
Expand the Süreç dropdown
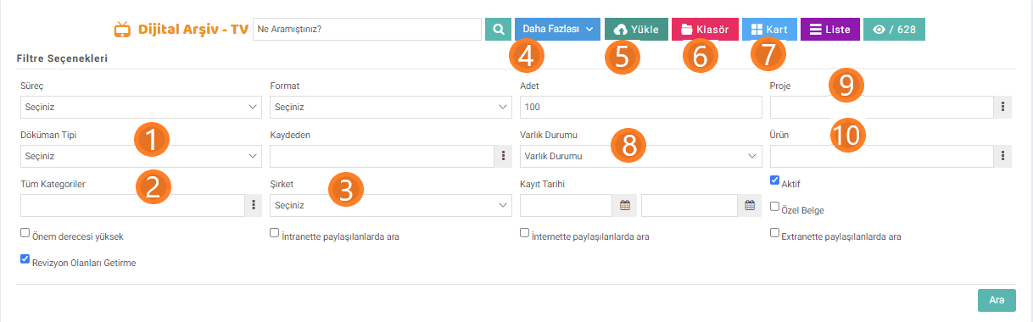[x=141, y=107]
